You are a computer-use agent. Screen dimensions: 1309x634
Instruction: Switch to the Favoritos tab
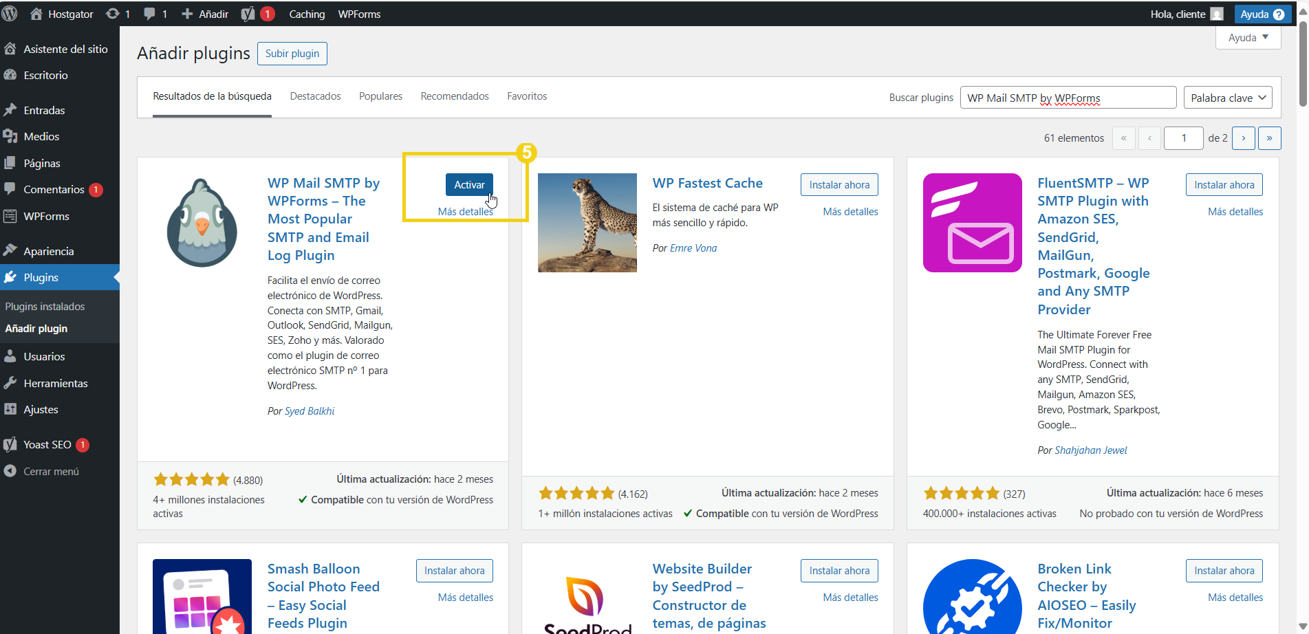coord(527,96)
